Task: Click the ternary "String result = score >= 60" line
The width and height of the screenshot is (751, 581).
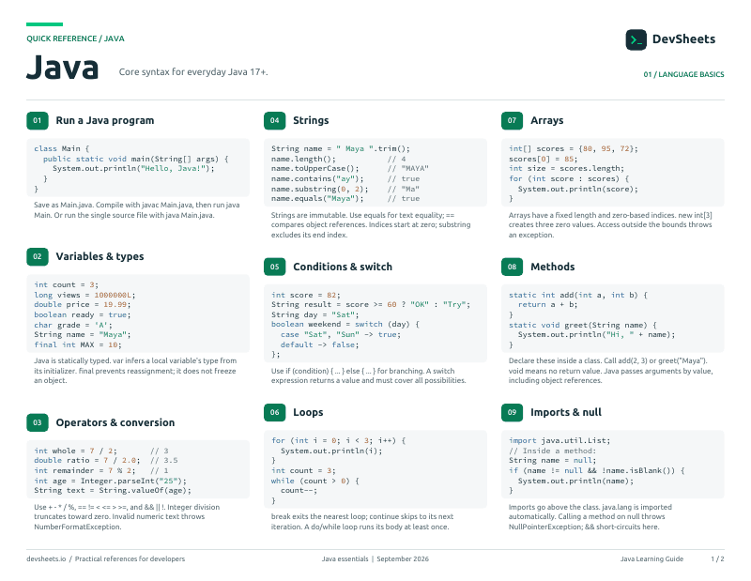Action: coord(371,305)
